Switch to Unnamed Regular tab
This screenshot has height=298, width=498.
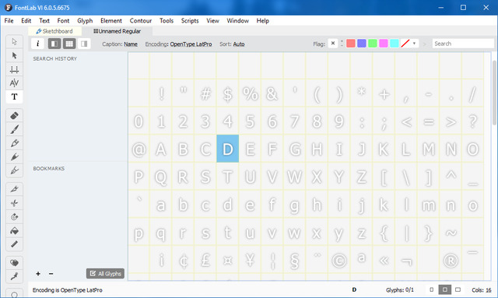point(117,31)
